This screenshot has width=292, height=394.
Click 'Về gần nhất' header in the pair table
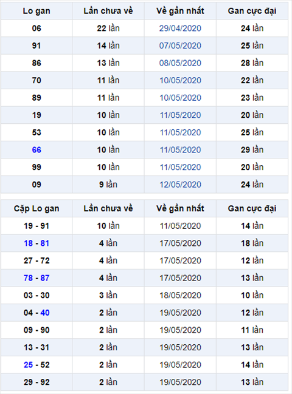(x=180, y=209)
